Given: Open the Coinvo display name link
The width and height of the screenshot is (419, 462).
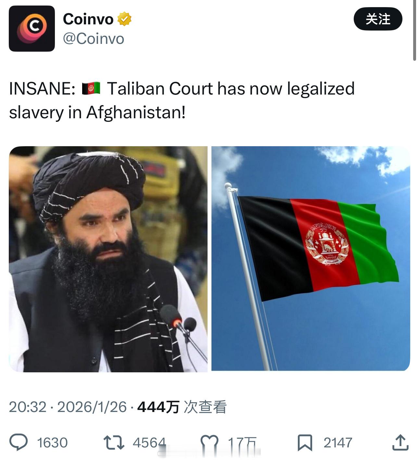Looking at the screenshot, I should [88, 19].
